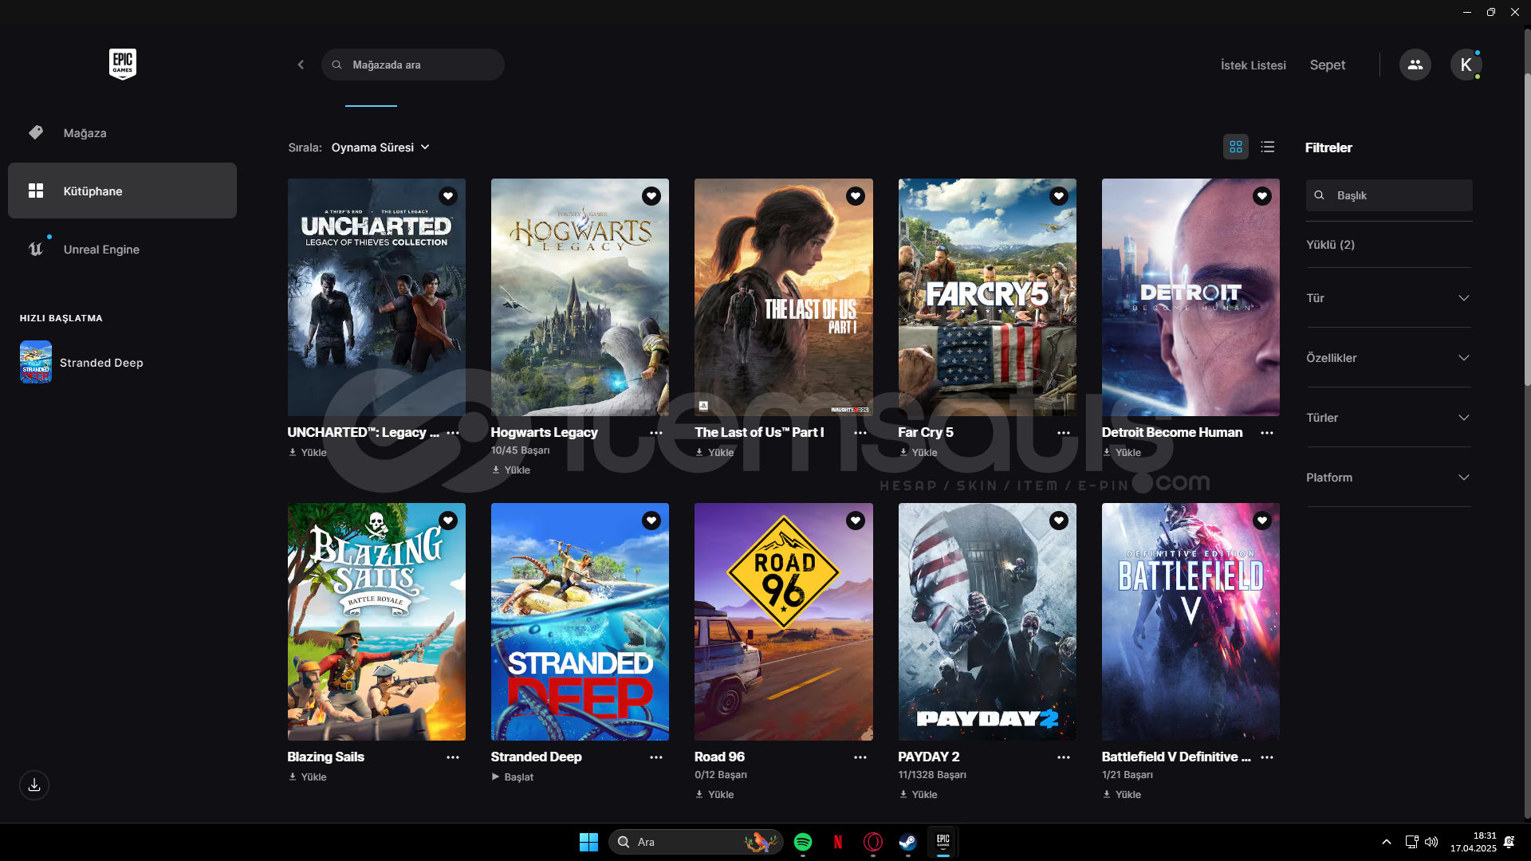Image resolution: width=1531 pixels, height=861 pixels.
Task: Open options menu for Stranded Deep
Action: (x=656, y=757)
